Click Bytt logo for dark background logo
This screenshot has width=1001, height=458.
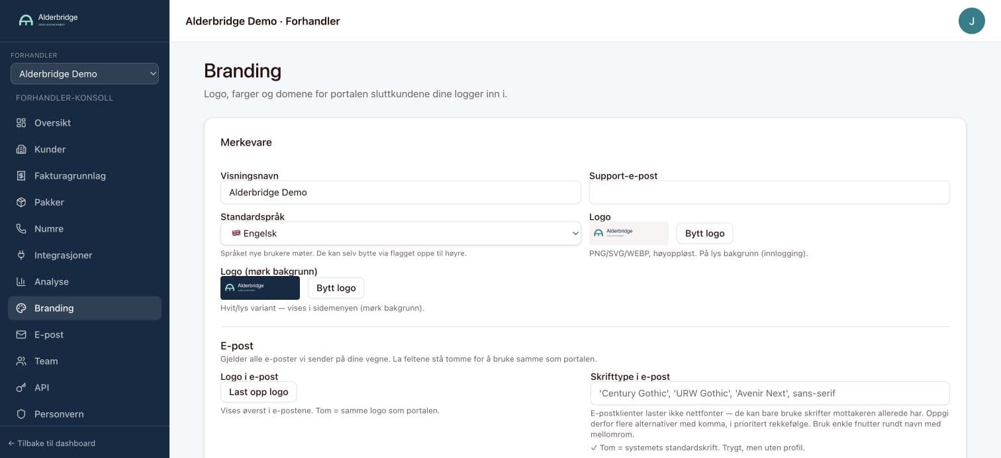(x=336, y=288)
